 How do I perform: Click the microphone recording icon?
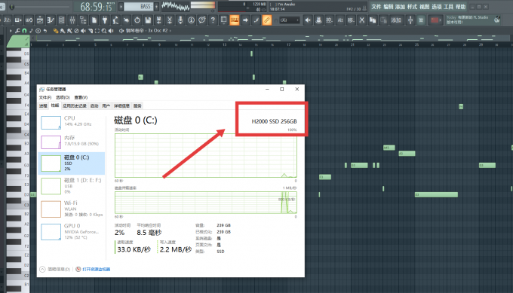click(180, 20)
